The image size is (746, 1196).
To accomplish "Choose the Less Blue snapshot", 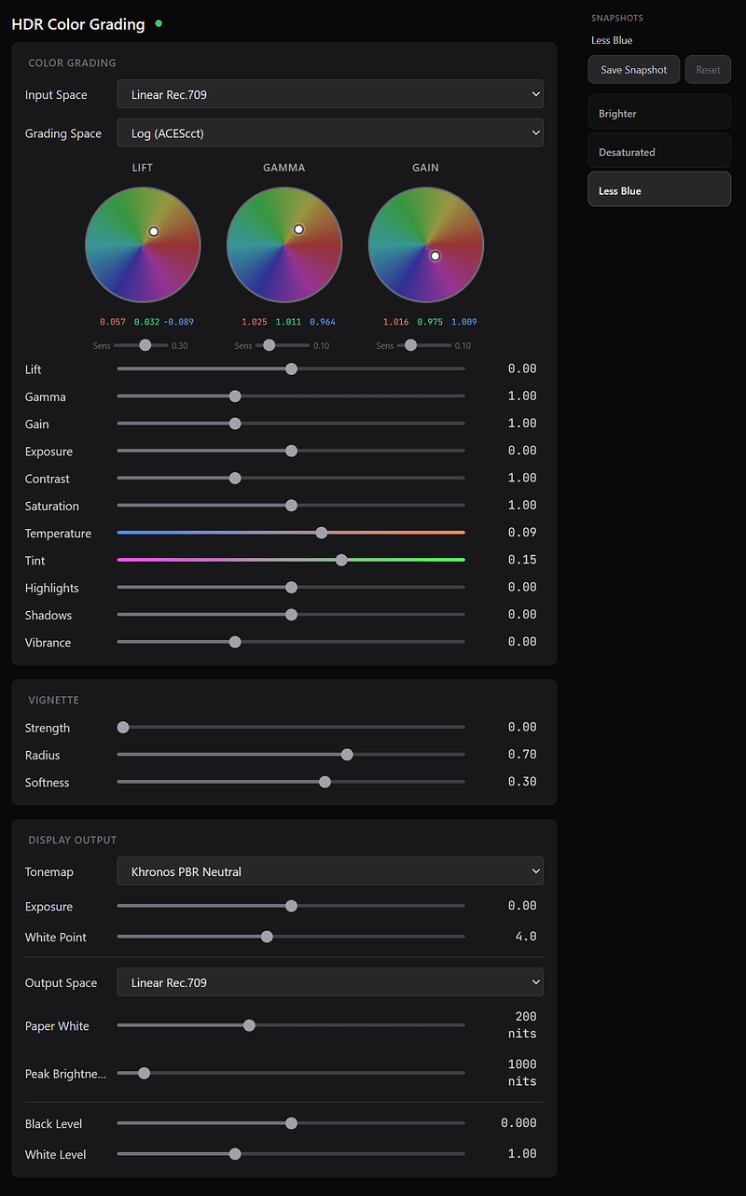I will tap(659, 190).
